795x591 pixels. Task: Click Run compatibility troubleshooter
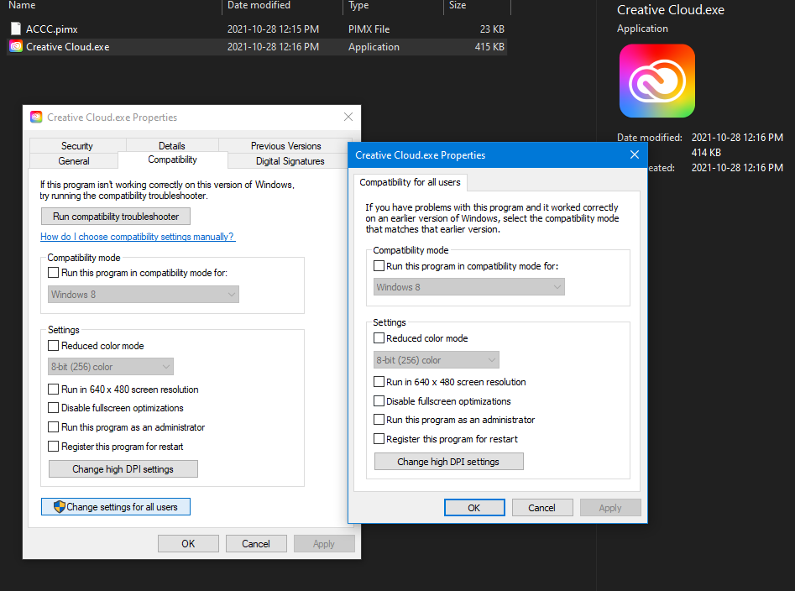tap(115, 216)
